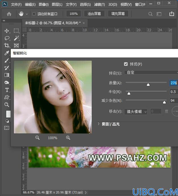Open the status bar info arrow
The width and height of the screenshot is (178, 196).
tap(86, 192)
